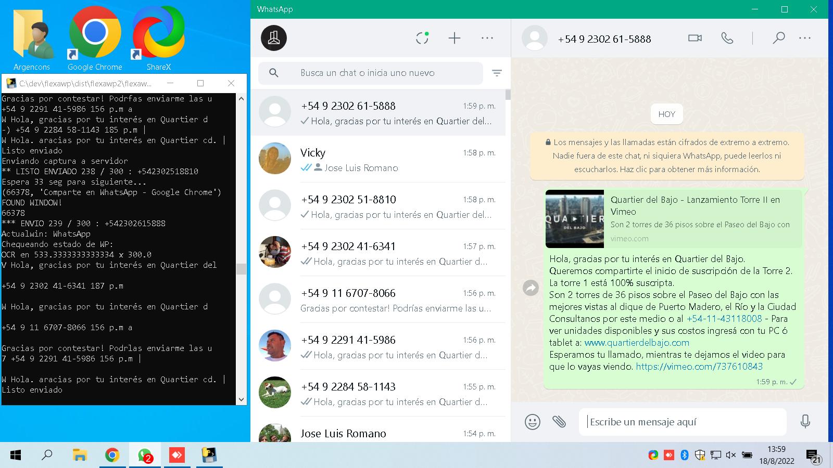The image size is (833, 468).
Task: Open taskbar search magnifier
Action: (x=47, y=456)
